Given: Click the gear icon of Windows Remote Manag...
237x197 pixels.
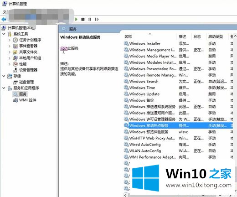Looking at the screenshot, I should [126, 75].
